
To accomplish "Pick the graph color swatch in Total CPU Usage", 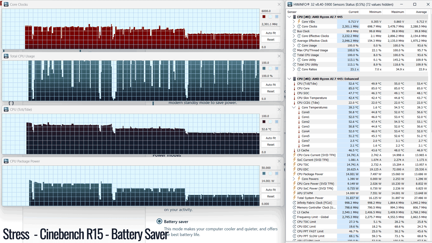I will point(264,68).
